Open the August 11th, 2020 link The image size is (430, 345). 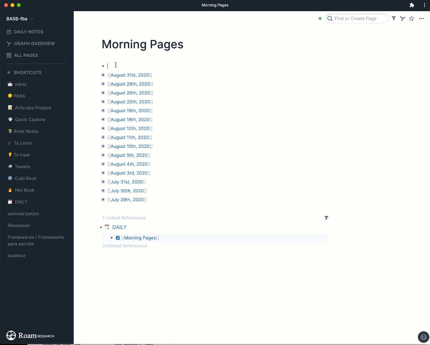(130, 137)
